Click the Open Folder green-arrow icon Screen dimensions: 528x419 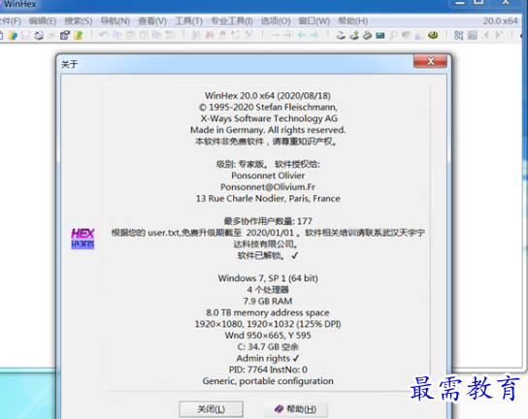point(78,35)
